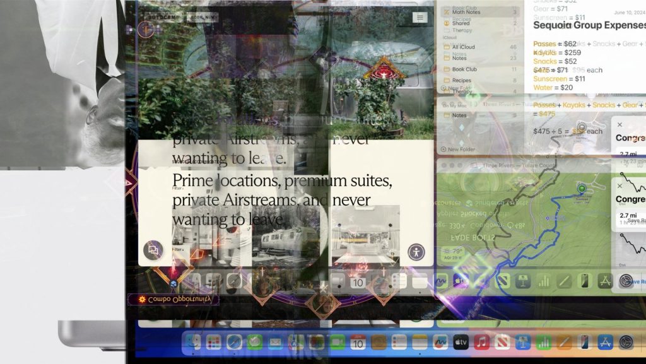Open the Calendar app in the Dock

[x=358, y=343]
